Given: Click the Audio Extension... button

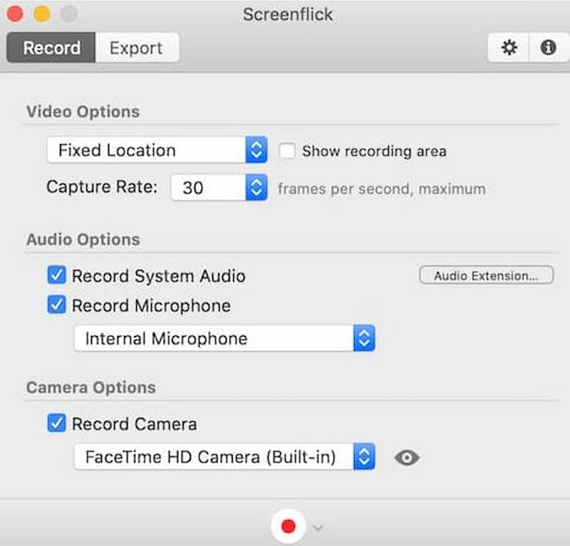Looking at the screenshot, I should point(485,275).
